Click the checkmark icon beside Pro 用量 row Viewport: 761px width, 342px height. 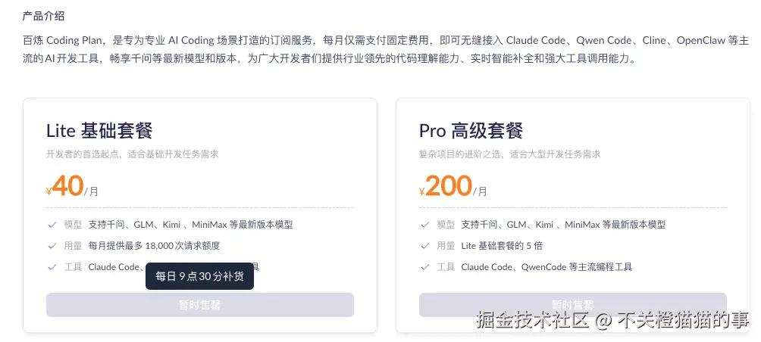pos(425,246)
